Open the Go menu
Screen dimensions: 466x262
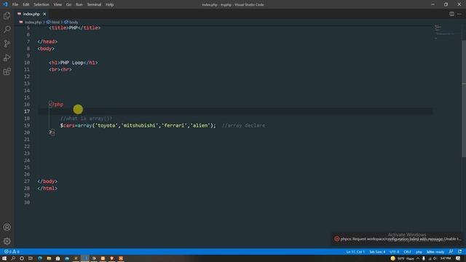click(x=68, y=4)
